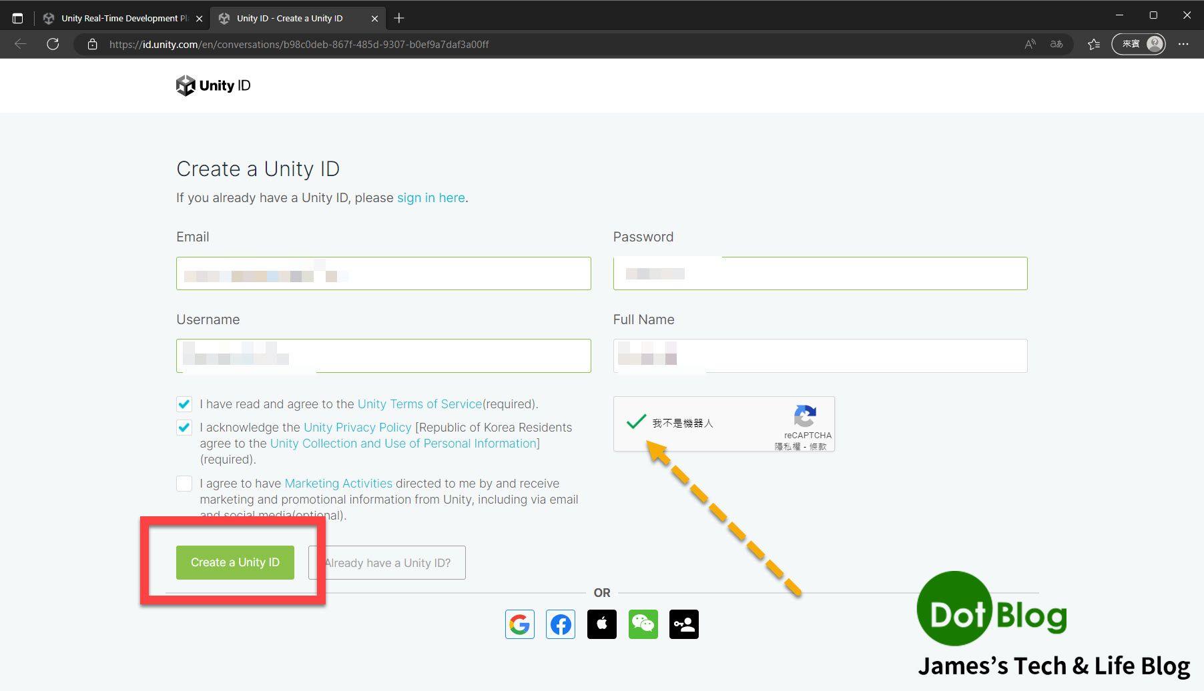
Task: Open Edge Settings and more menu
Action: point(1184,44)
